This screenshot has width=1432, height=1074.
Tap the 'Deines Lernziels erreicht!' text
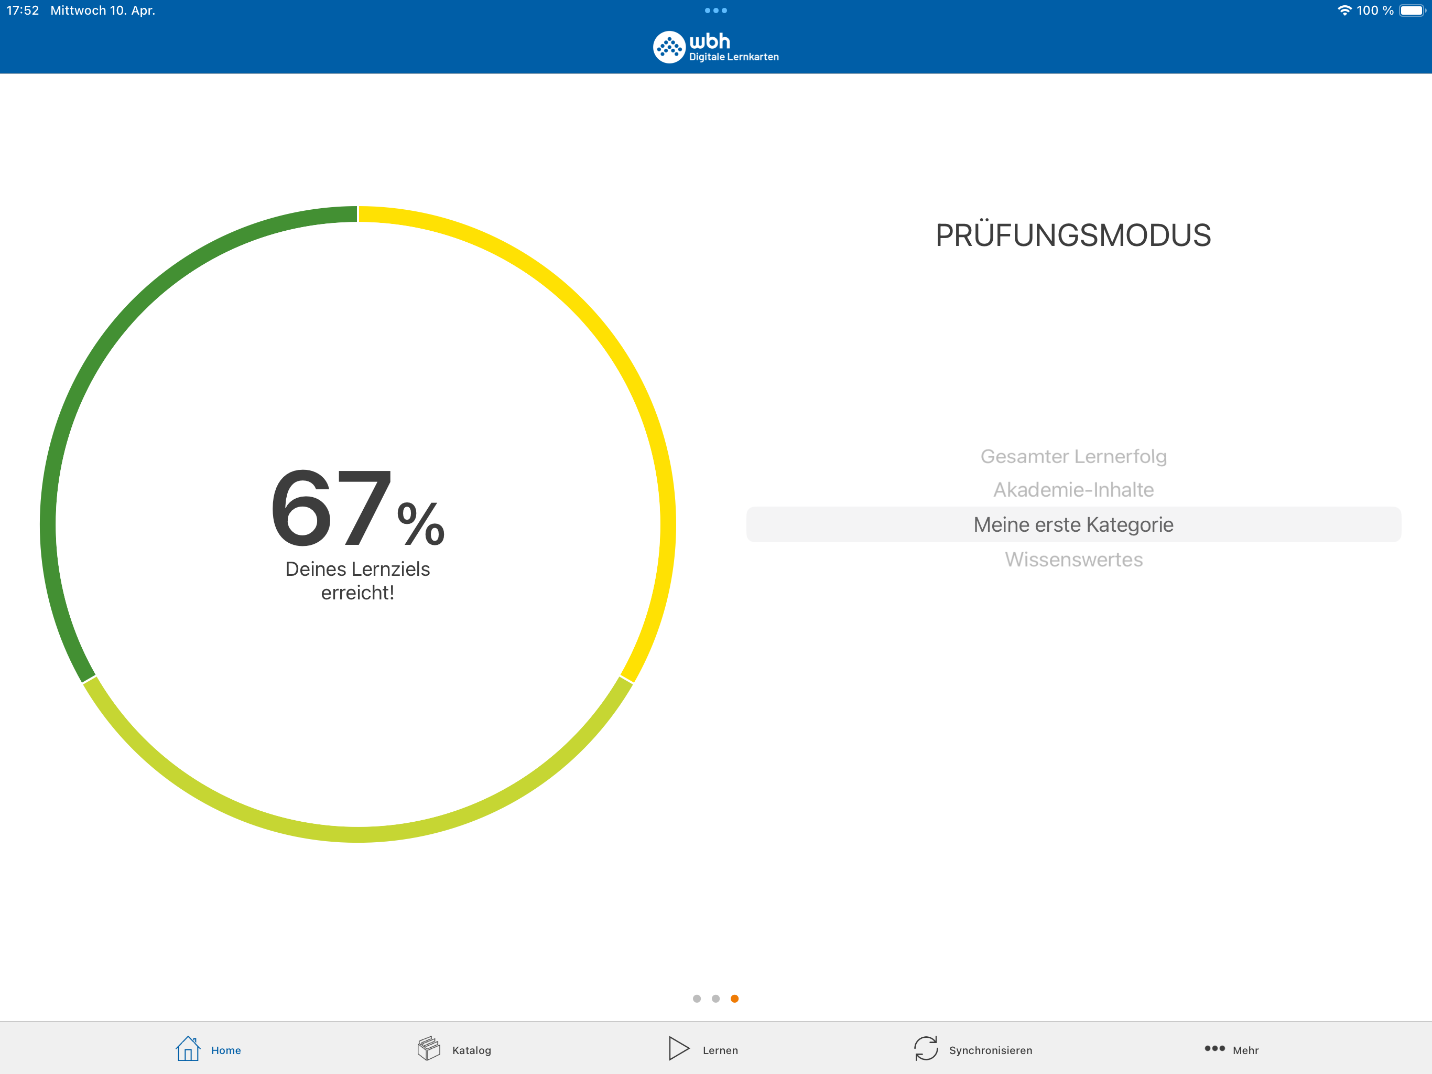(x=358, y=581)
